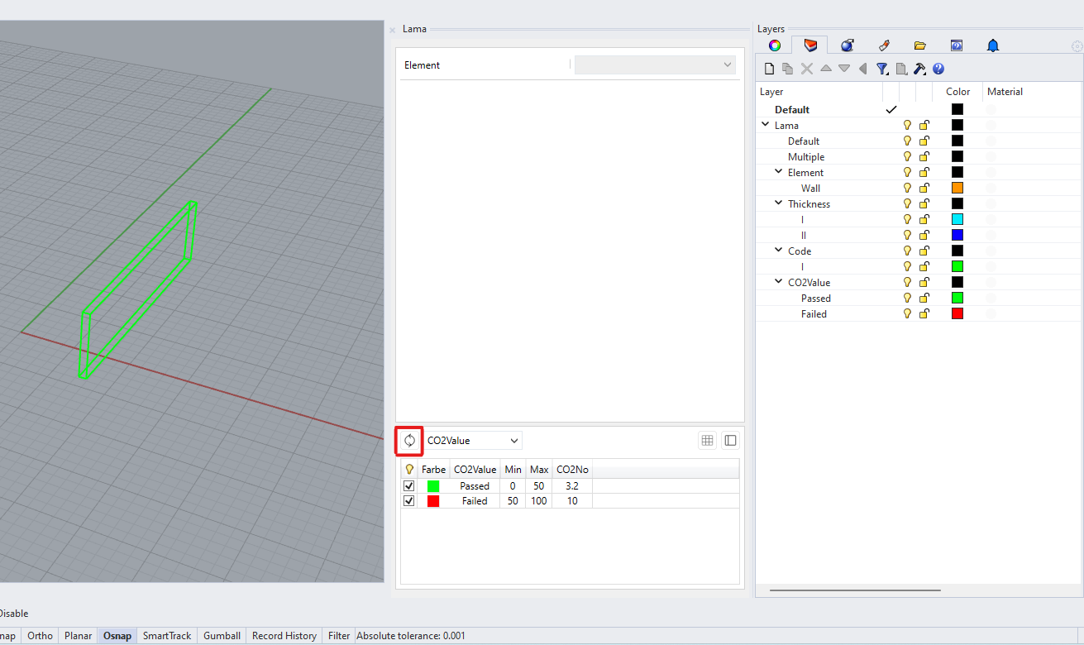Viewport: 1084px width, 645px height.
Task: Open the CO2Value dropdown
Action: coord(472,441)
